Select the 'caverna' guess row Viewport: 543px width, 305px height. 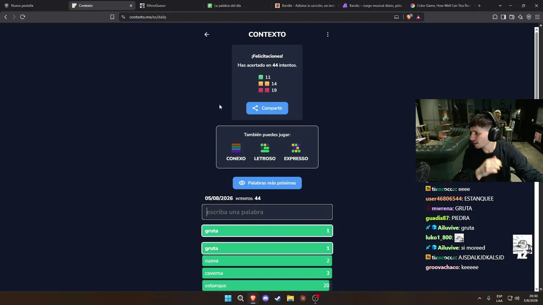267,273
